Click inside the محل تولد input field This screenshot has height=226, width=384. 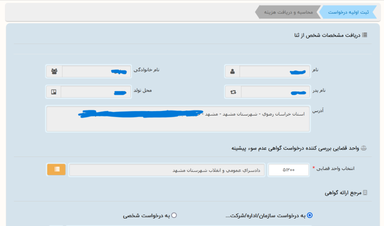pos(95,92)
